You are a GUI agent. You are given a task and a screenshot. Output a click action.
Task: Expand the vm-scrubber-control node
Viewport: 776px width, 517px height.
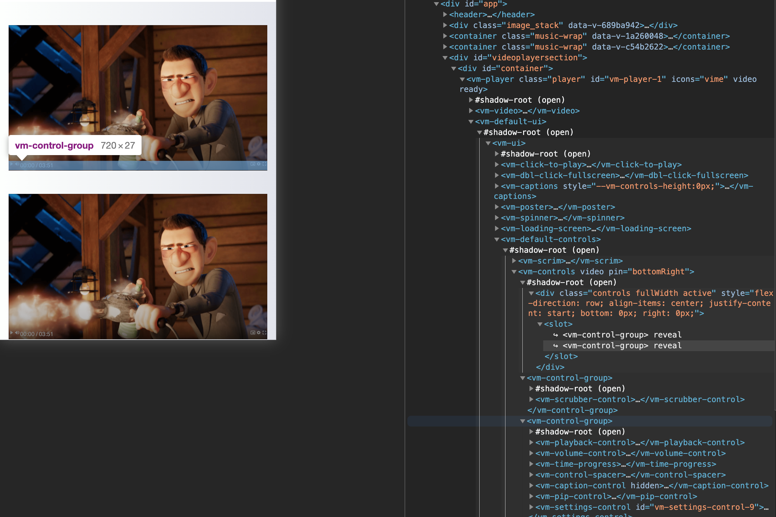click(x=531, y=399)
